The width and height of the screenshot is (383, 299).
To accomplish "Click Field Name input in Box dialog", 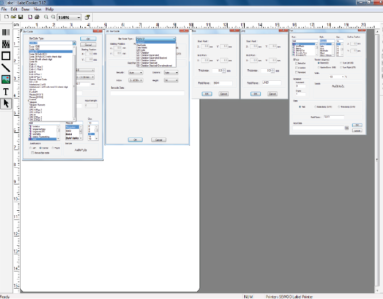I will point(223,83).
